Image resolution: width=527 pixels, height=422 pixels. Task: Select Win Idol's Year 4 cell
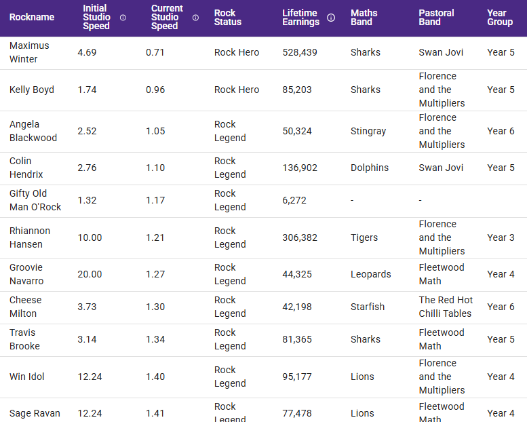click(501, 377)
